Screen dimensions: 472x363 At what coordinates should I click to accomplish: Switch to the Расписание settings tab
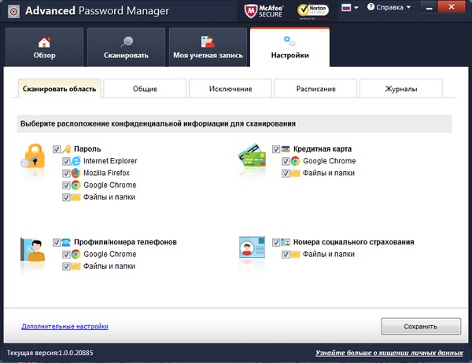(x=316, y=89)
